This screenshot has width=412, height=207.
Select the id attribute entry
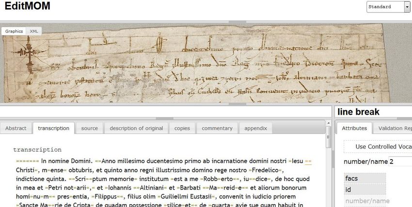click(x=365, y=190)
